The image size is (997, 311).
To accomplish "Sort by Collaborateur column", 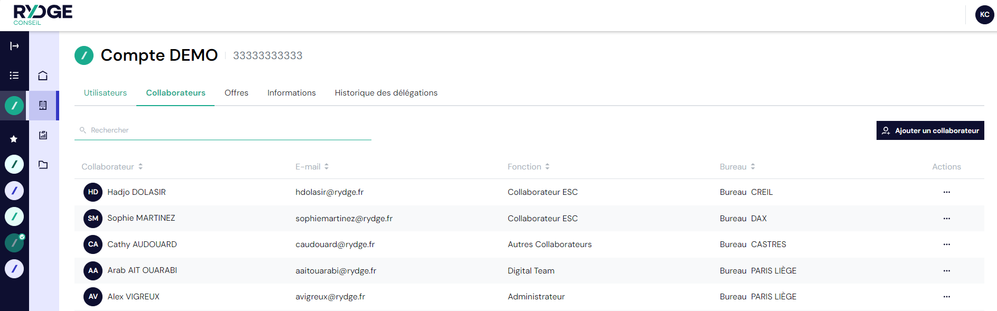I will 141,166.
